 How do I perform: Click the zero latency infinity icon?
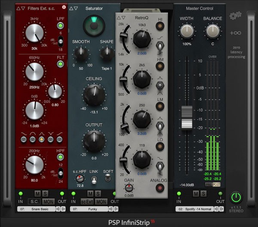[236, 33]
